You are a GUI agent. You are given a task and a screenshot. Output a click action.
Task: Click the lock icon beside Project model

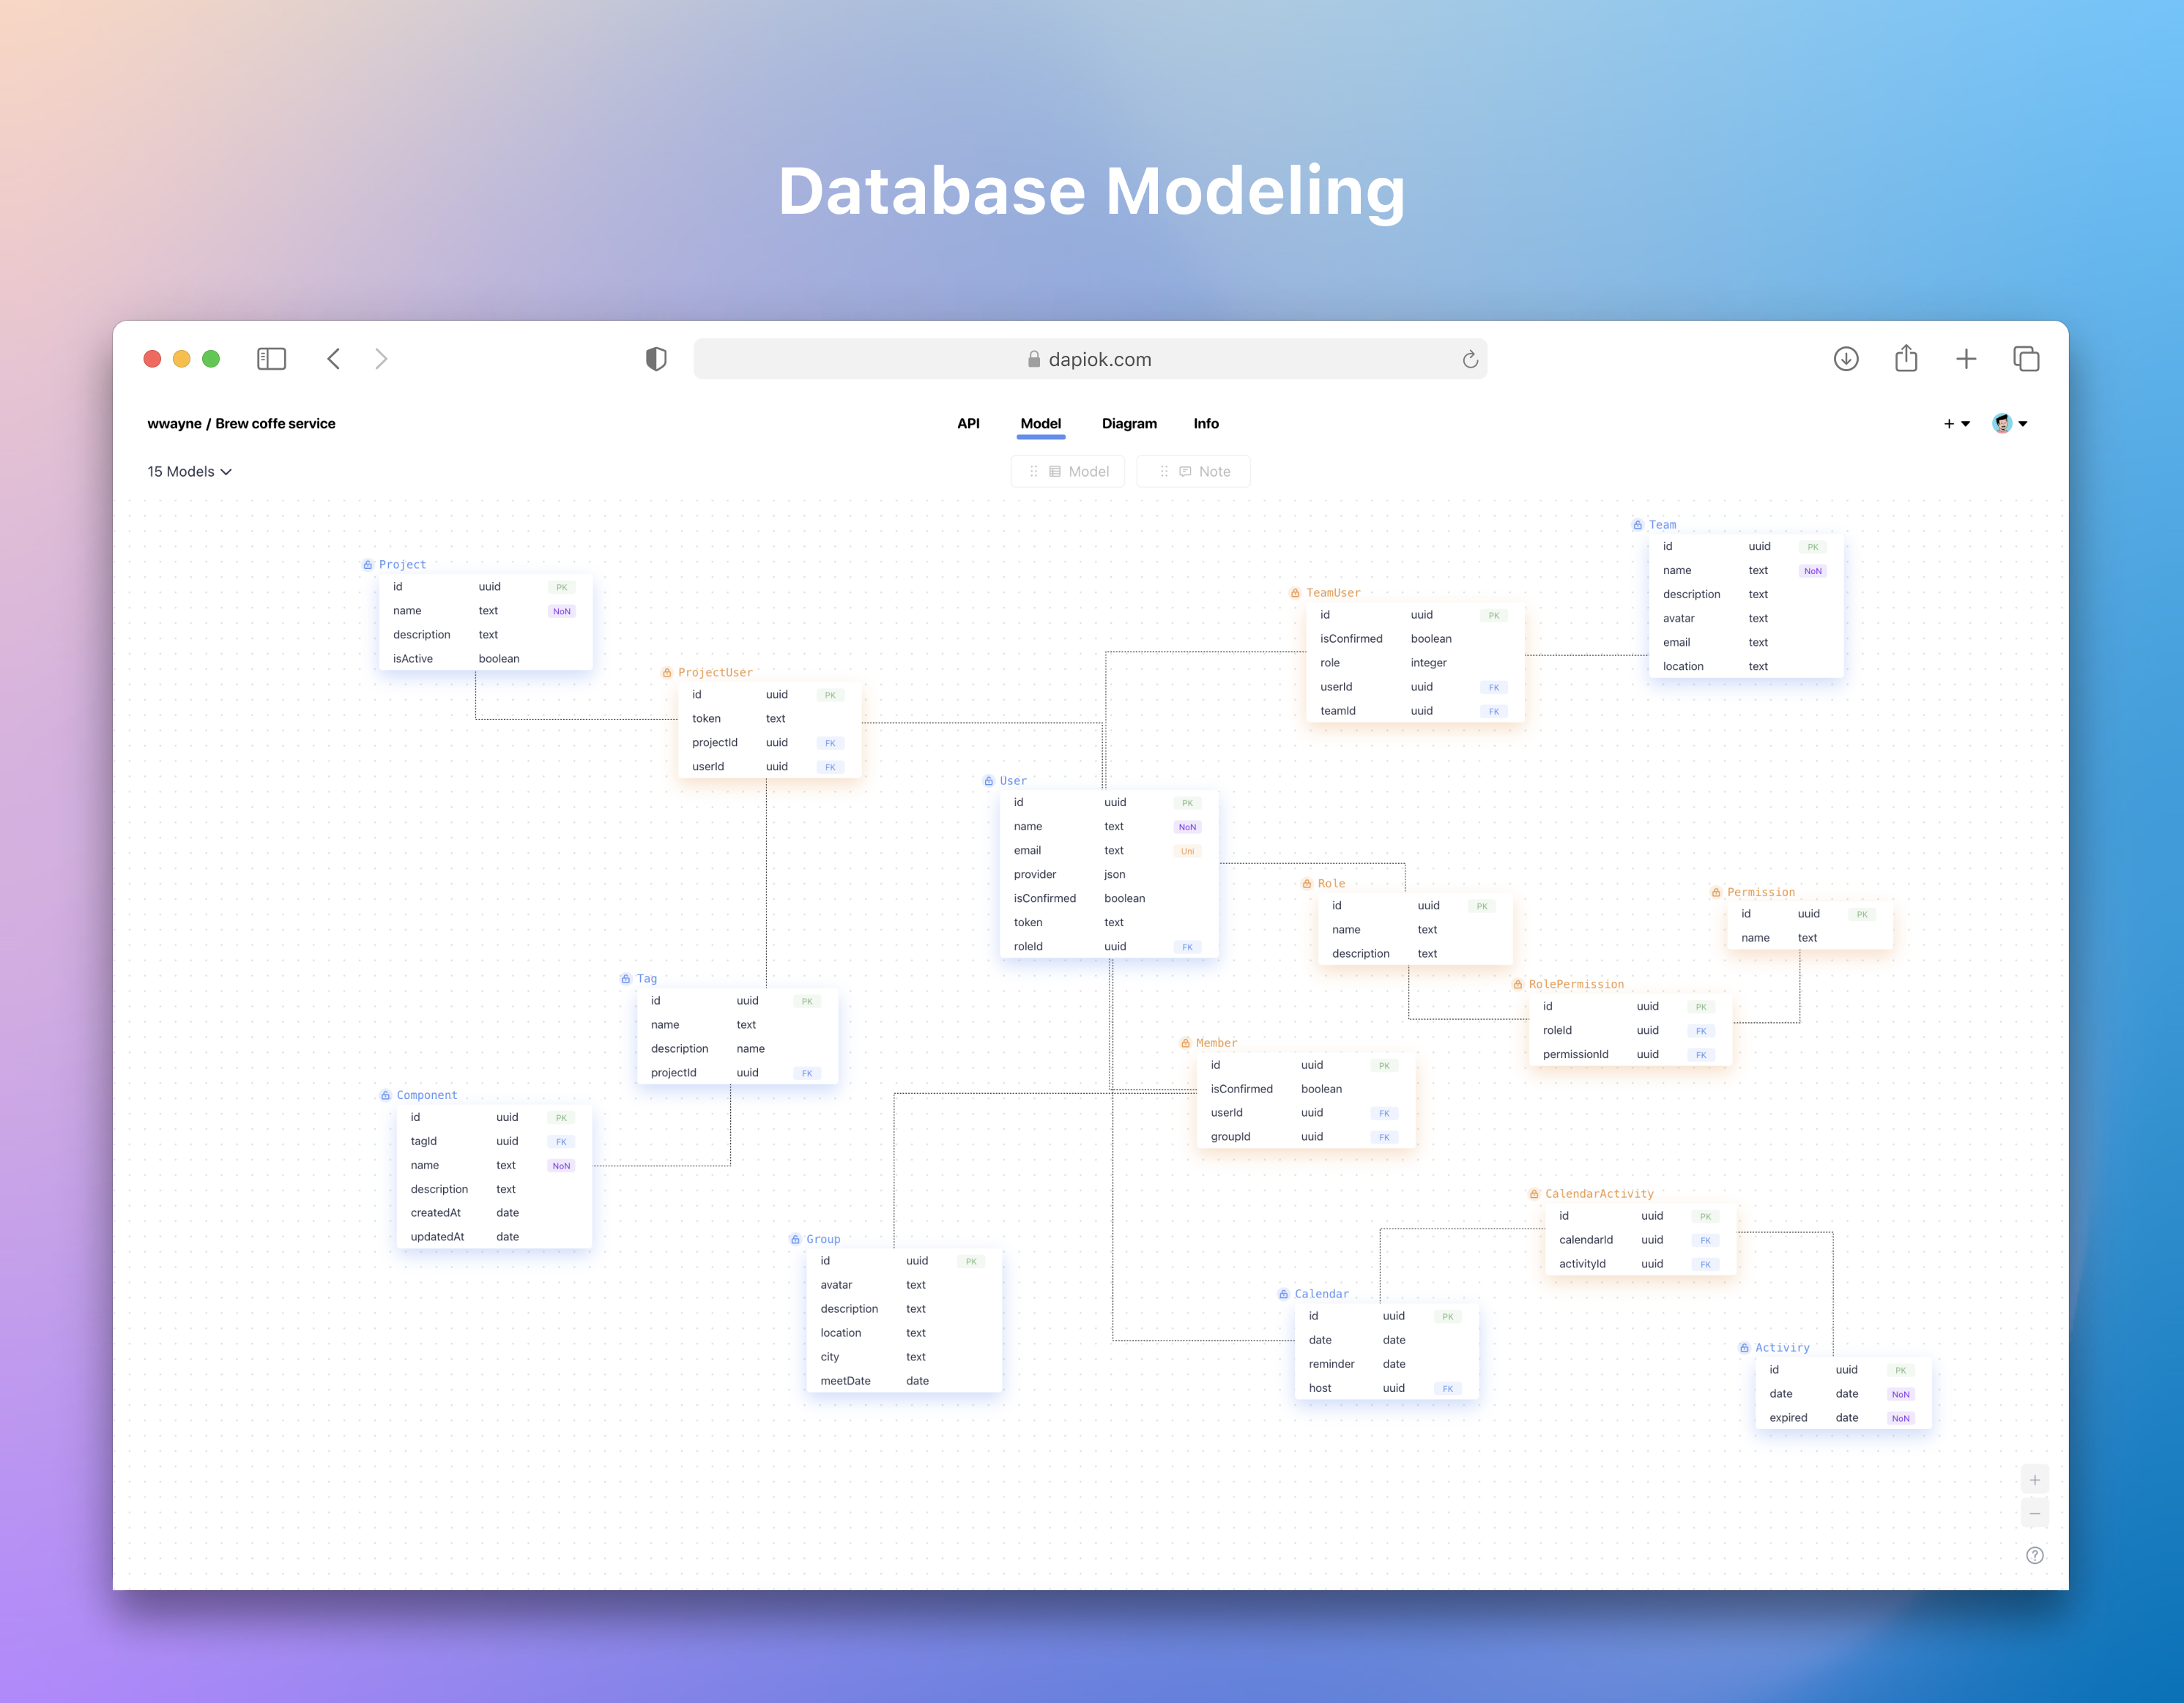coord(368,564)
